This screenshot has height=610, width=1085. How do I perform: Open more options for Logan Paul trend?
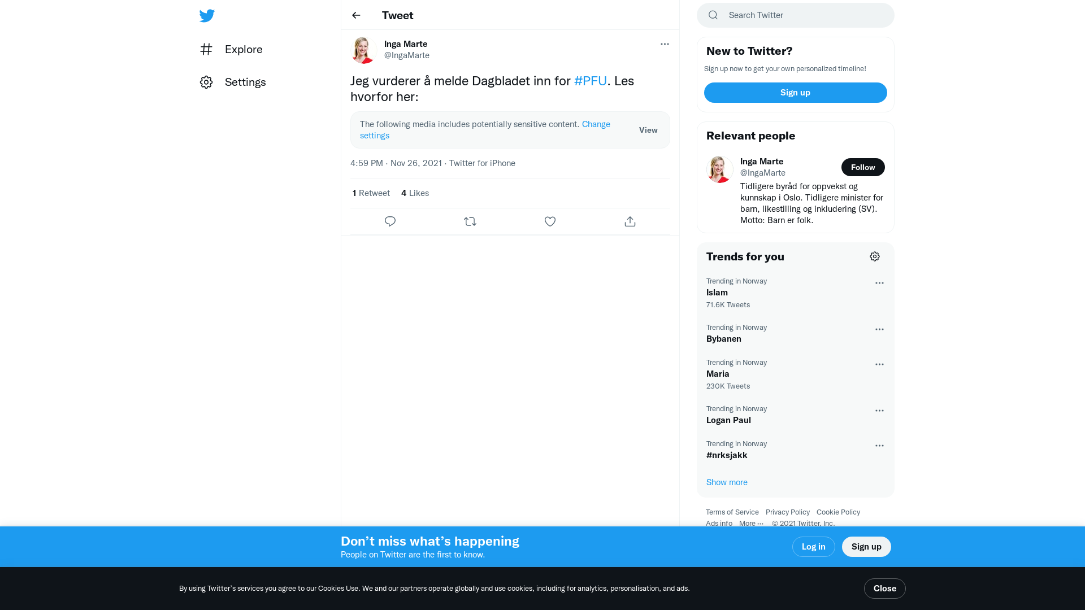[879, 411]
